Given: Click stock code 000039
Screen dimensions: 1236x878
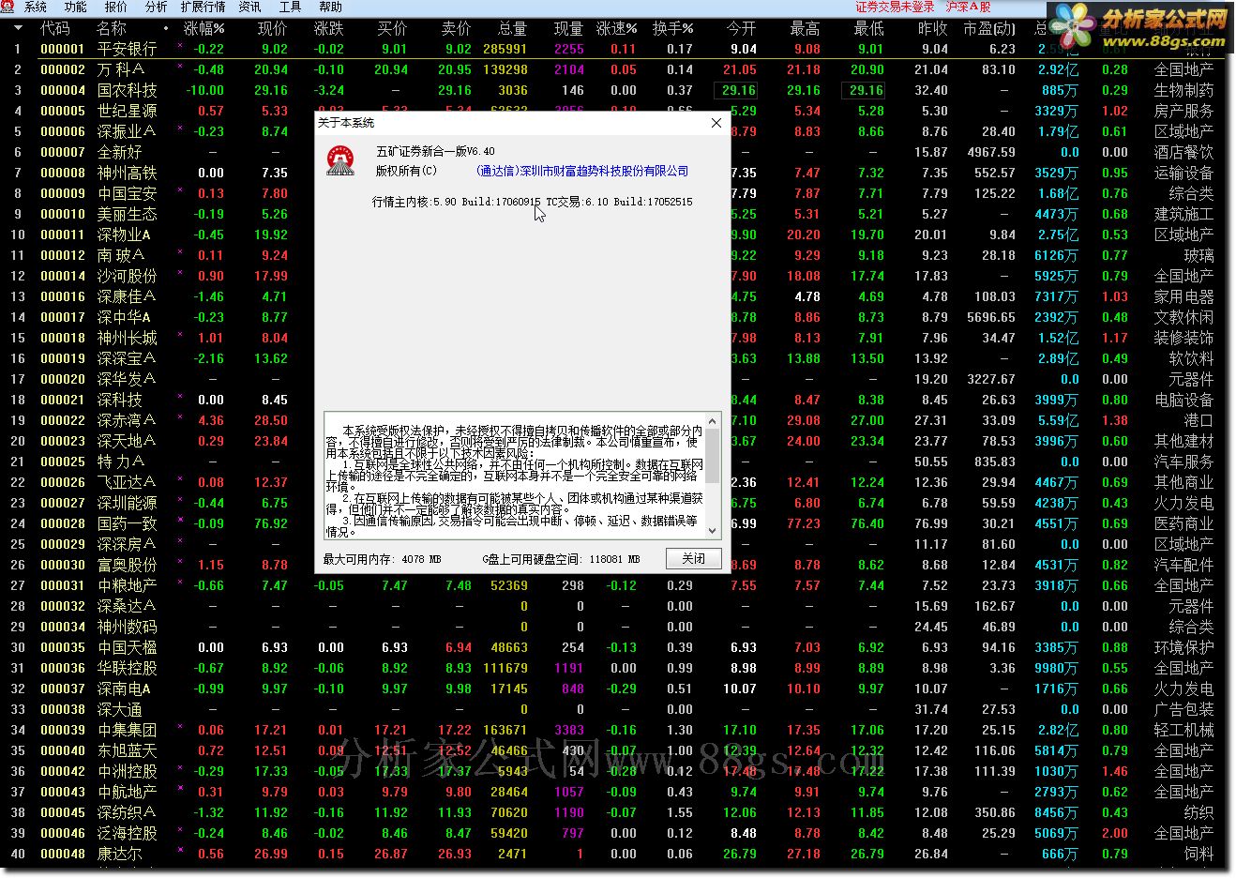Looking at the screenshot, I should click(x=63, y=730).
